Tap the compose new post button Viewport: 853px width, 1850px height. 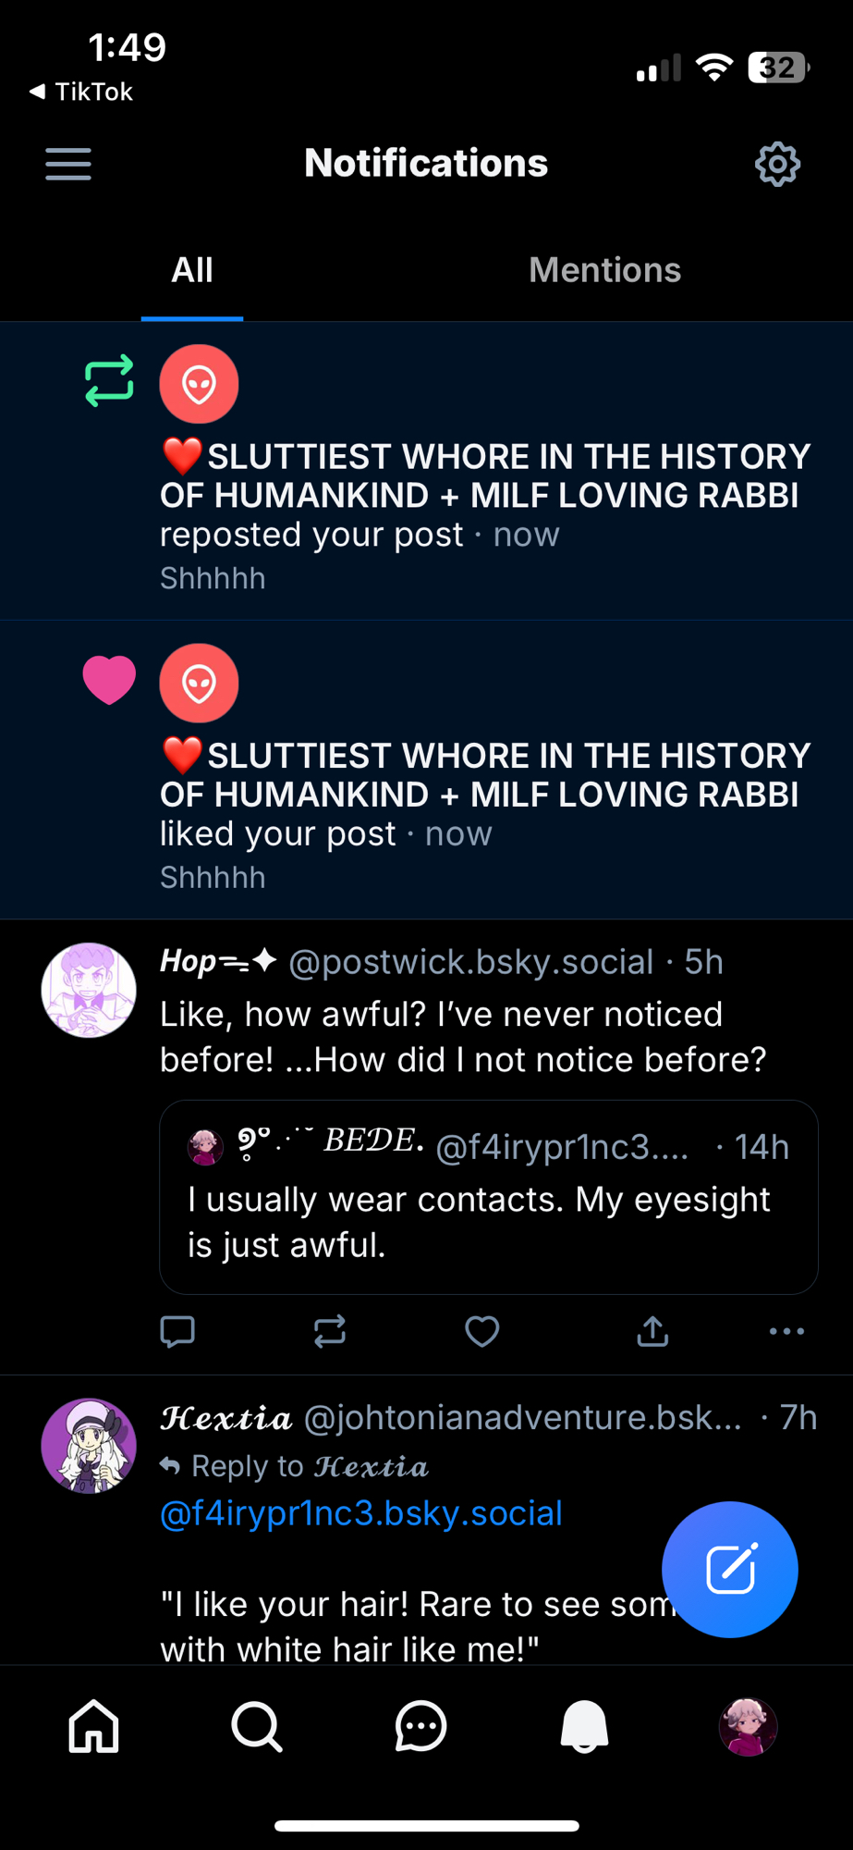[x=729, y=1569]
